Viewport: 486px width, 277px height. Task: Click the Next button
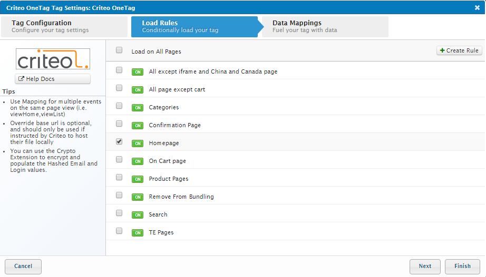pyautogui.click(x=425, y=266)
